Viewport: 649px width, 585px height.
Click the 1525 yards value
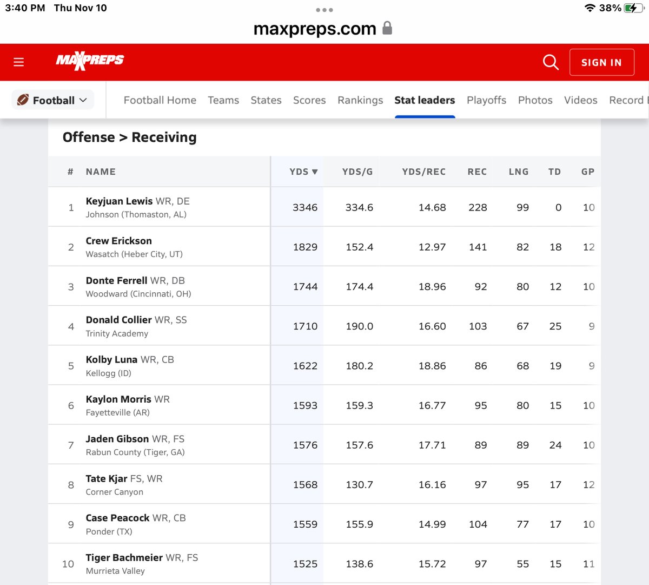305,564
